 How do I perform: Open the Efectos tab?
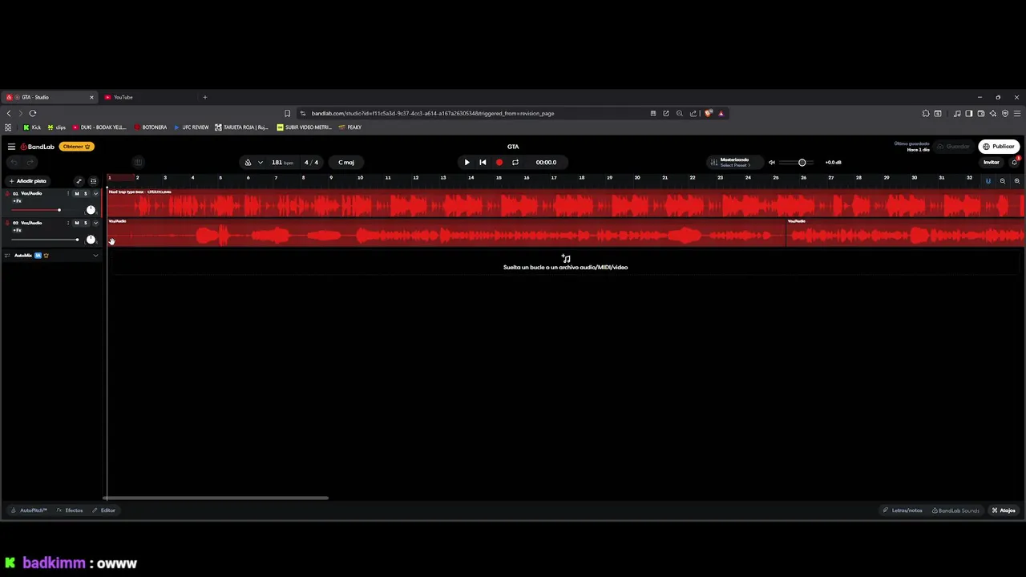70,510
